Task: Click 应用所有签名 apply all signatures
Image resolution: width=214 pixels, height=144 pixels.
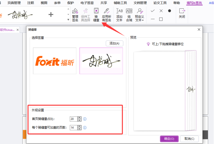Action: click(107, 15)
